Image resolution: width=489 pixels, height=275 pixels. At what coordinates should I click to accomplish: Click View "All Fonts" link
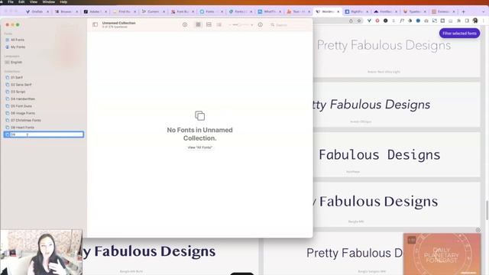(x=199, y=147)
